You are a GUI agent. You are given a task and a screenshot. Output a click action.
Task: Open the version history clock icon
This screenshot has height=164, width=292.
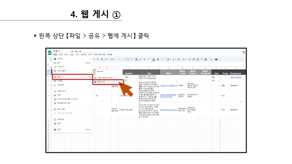243,52
